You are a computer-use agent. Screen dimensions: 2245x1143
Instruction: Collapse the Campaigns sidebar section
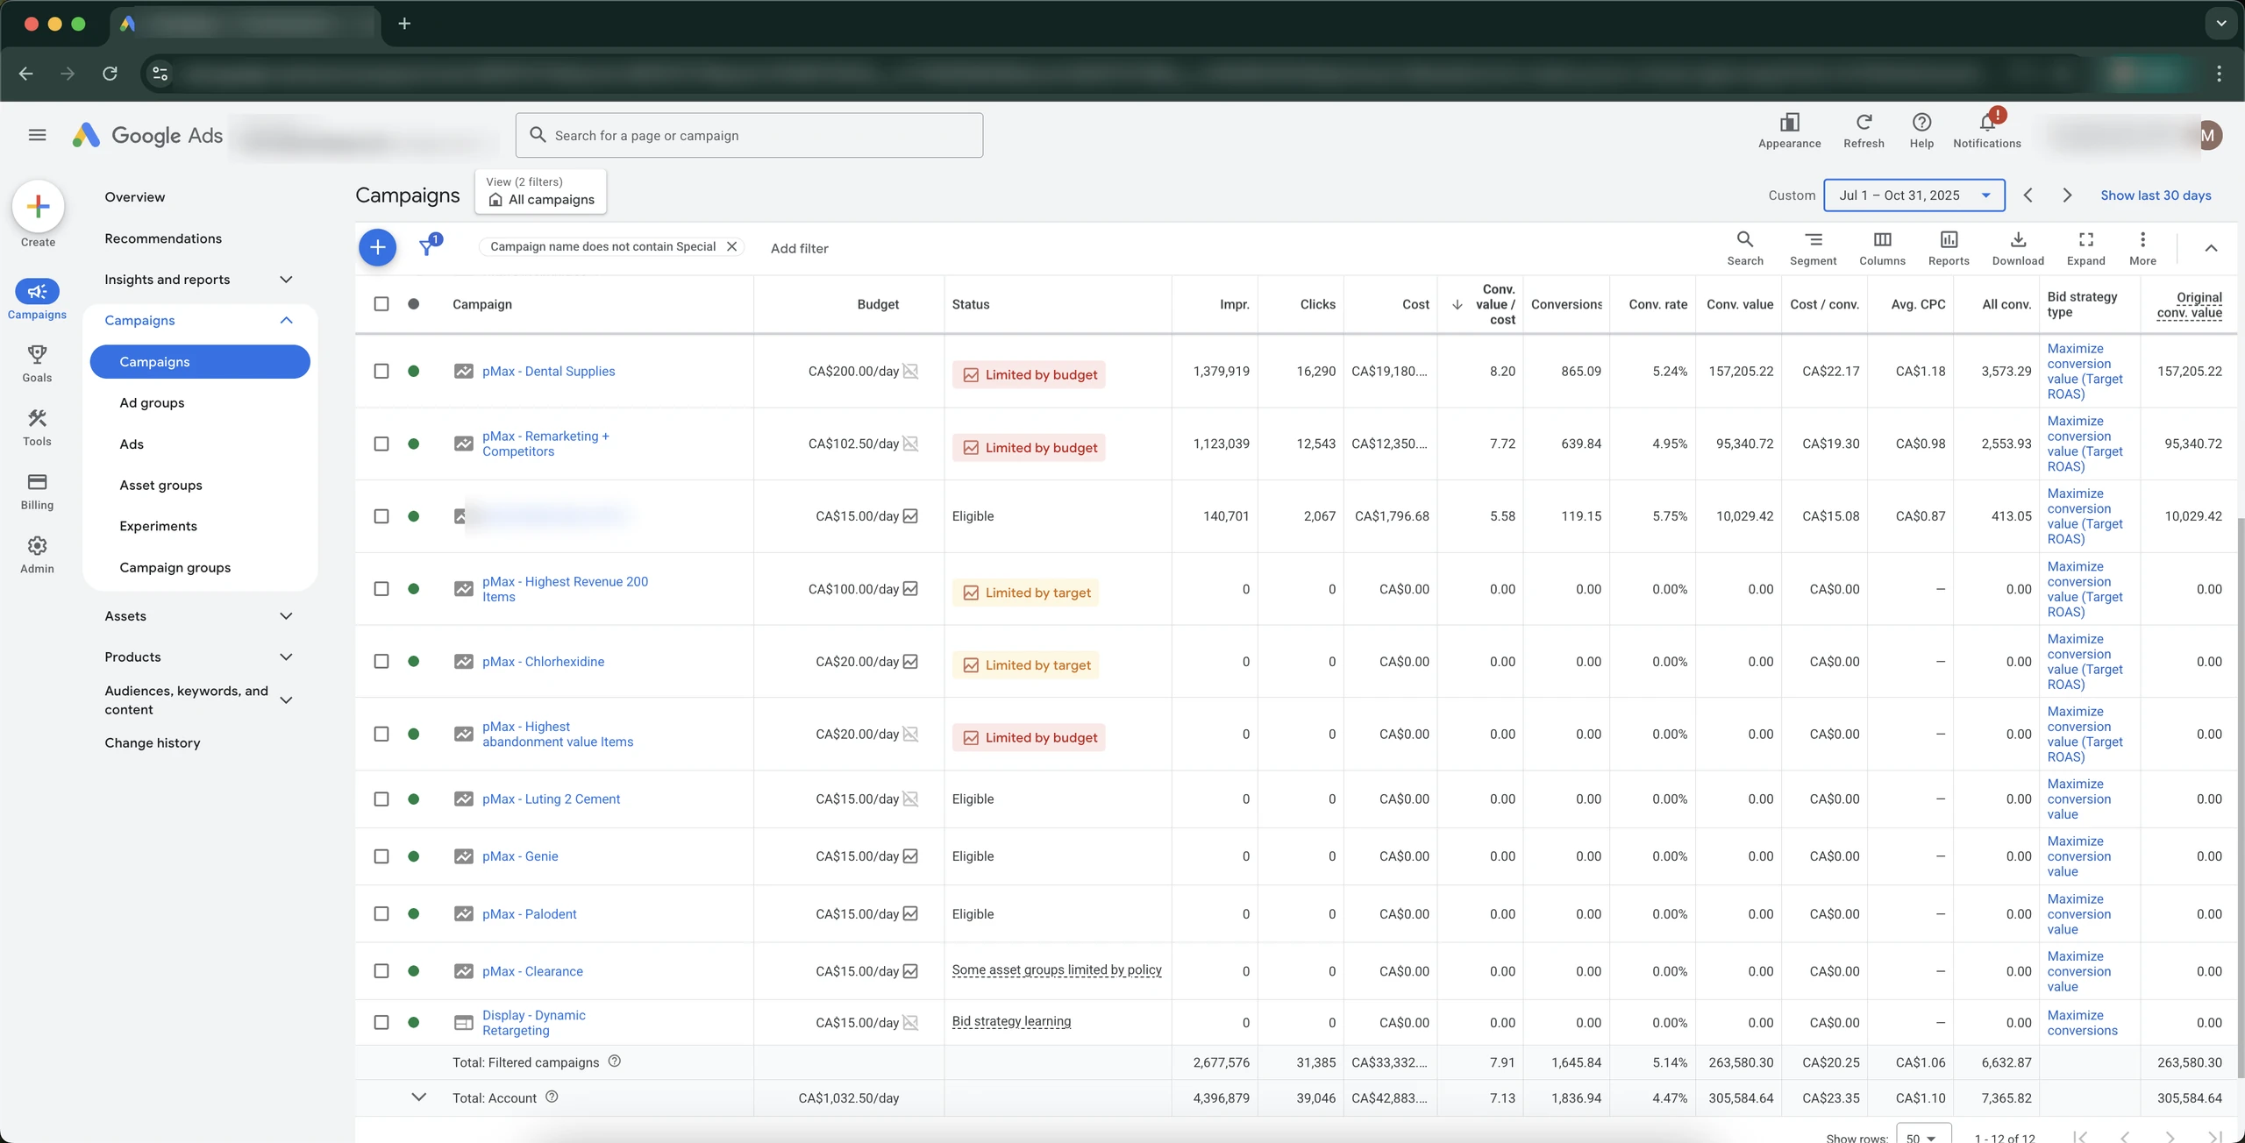pyautogui.click(x=286, y=321)
